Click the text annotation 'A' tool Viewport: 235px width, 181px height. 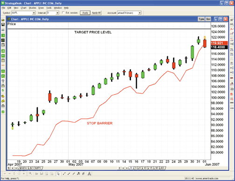click(89, 174)
